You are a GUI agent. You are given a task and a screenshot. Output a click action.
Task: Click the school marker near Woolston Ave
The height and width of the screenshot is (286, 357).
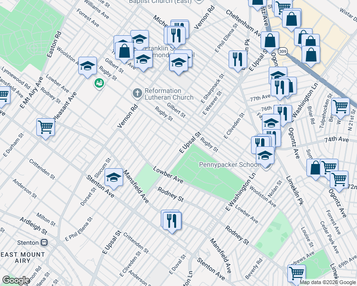(88, 66)
